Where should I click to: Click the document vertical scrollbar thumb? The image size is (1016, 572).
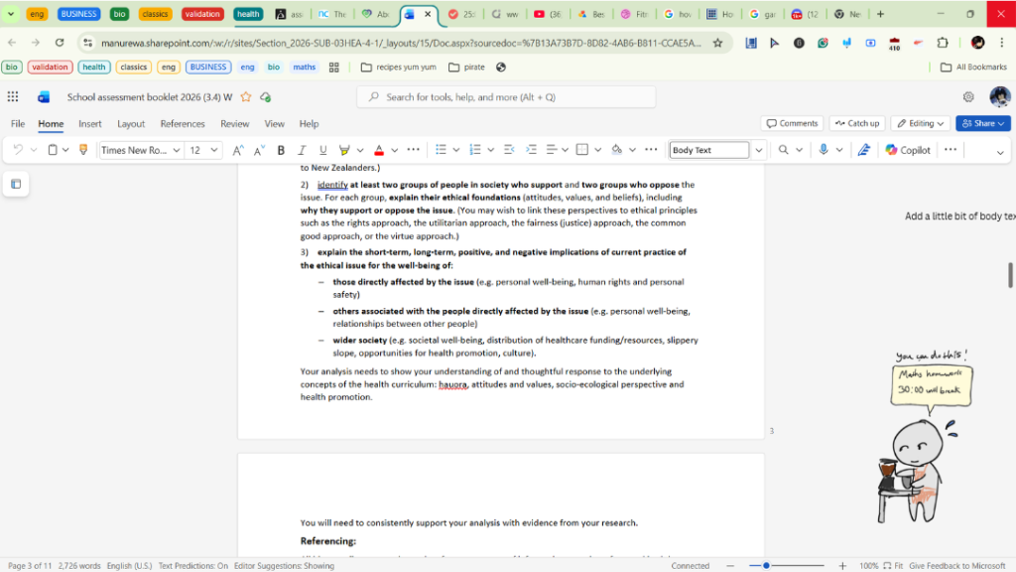[x=1010, y=275]
